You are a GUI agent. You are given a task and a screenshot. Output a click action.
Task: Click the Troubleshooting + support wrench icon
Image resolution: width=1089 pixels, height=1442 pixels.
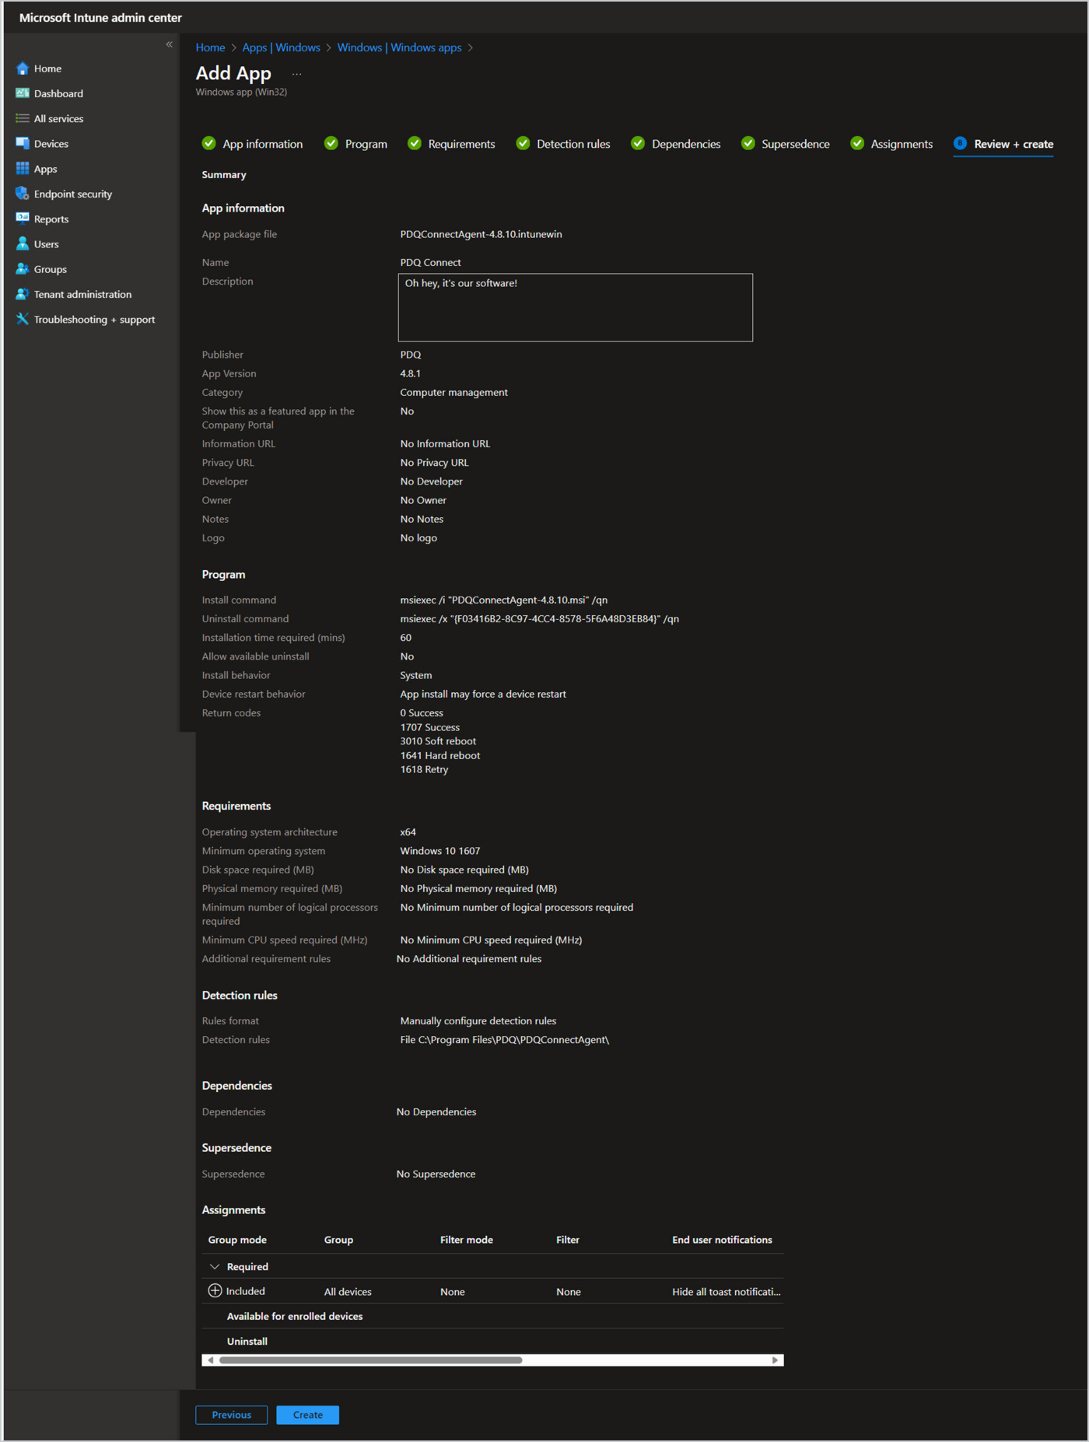23,319
